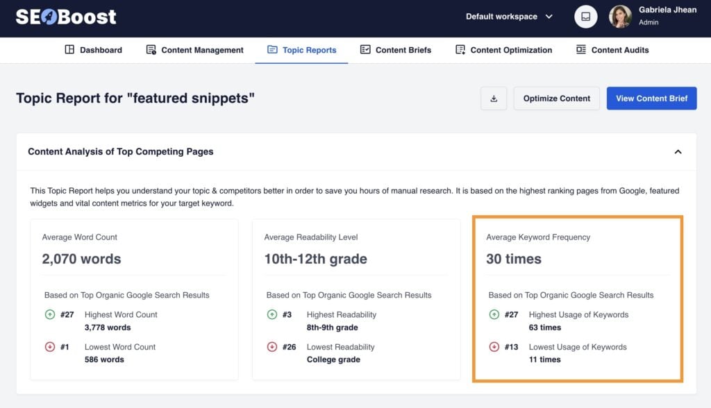This screenshot has width=711, height=408.
Task: Click the Optimize Content button
Action: point(556,99)
